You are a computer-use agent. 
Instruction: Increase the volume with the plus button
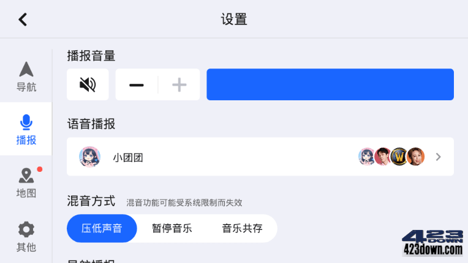(x=179, y=85)
